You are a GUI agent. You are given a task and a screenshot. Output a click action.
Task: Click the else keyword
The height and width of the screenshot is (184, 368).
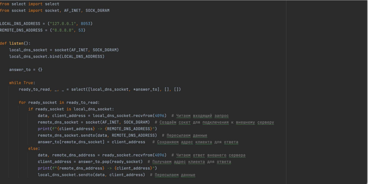[x=34, y=148]
